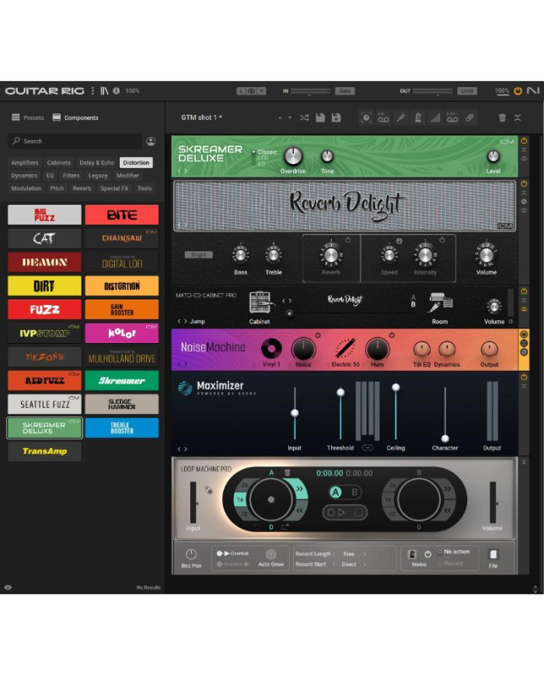Click the Room microphone icon

440,303
